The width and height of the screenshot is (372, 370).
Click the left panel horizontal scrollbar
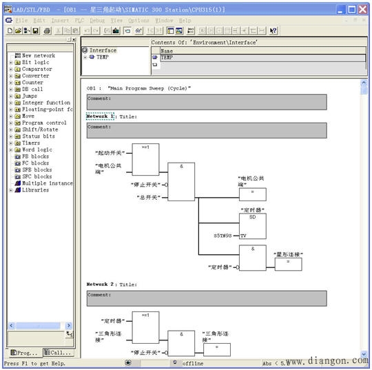click(40, 325)
